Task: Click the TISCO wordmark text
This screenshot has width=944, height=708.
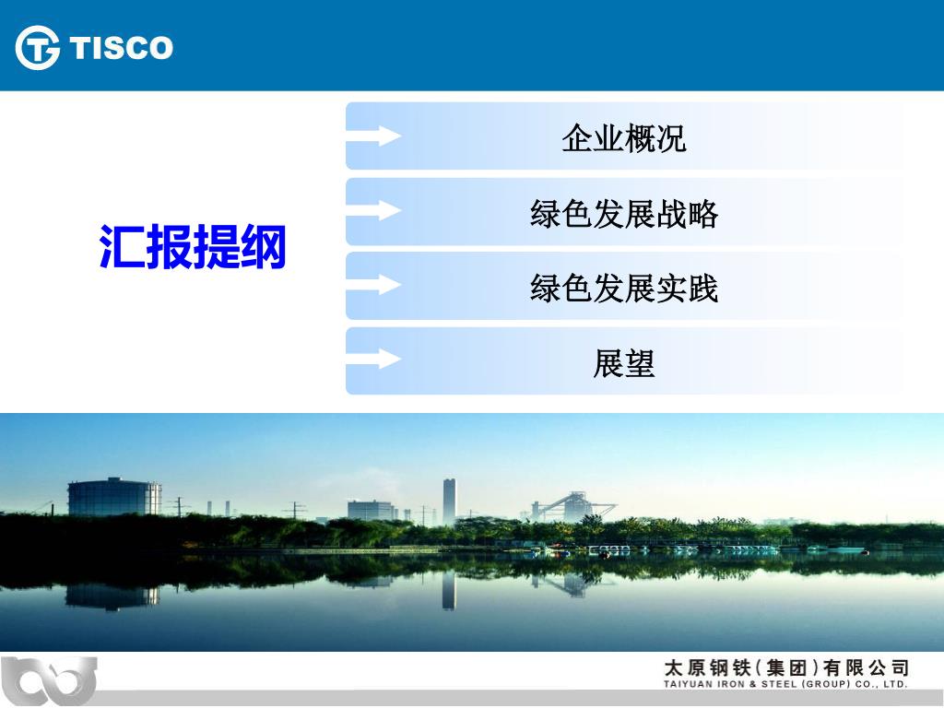Action: click(x=121, y=48)
